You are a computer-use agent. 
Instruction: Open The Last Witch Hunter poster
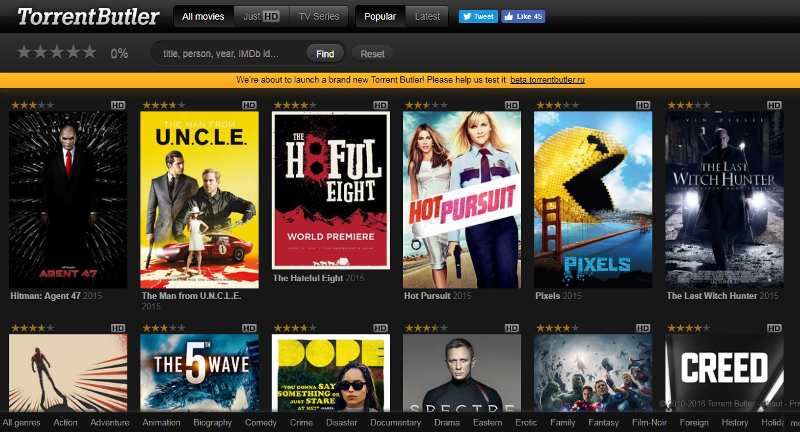(725, 200)
